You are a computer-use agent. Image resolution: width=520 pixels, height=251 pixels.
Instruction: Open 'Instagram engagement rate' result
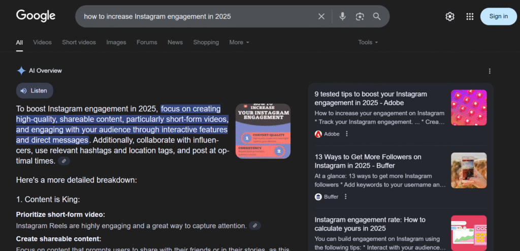(x=370, y=224)
